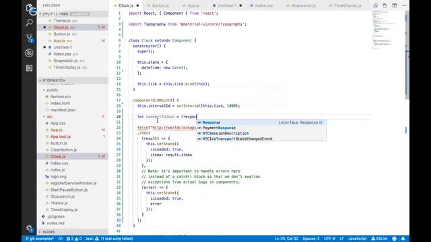Open the notifications bell
The height and width of the screenshot is (242, 431).
click(x=403, y=239)
